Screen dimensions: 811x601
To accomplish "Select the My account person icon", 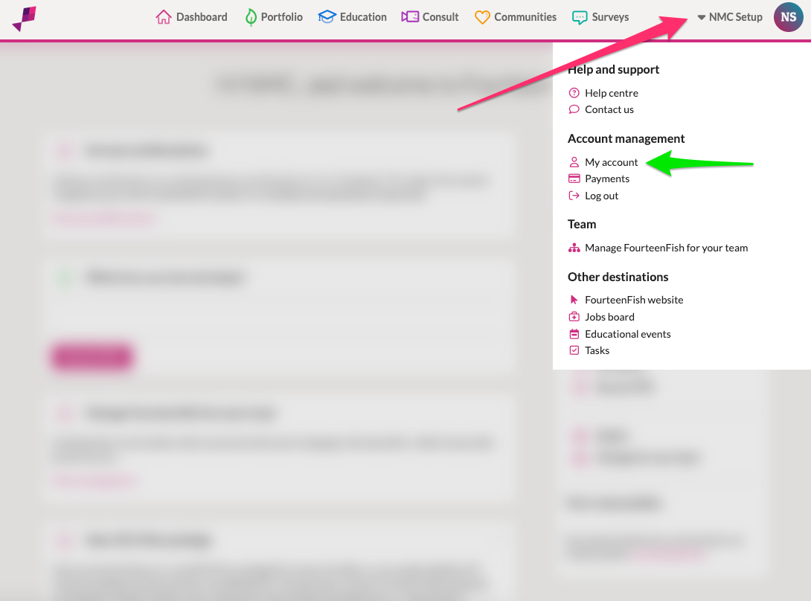I will [x=574, y=161].
